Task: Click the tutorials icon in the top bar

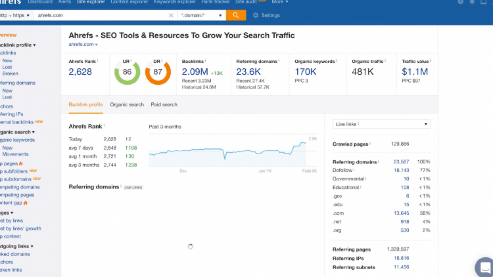Action: click(483, 2)
